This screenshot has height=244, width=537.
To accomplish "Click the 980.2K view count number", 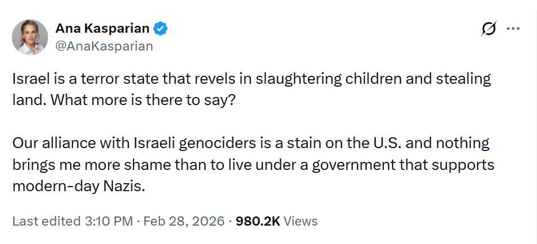I will 257,221.
